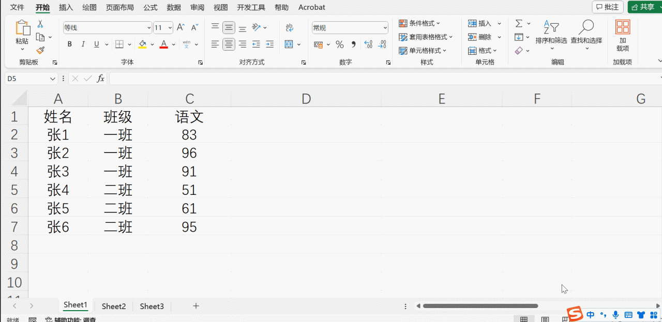Click the insert function fx icon
Viewport: 662px width, 322px height.
click(x=101, y=79)
